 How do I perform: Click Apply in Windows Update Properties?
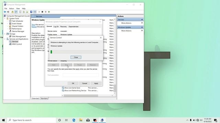point(96,83)
